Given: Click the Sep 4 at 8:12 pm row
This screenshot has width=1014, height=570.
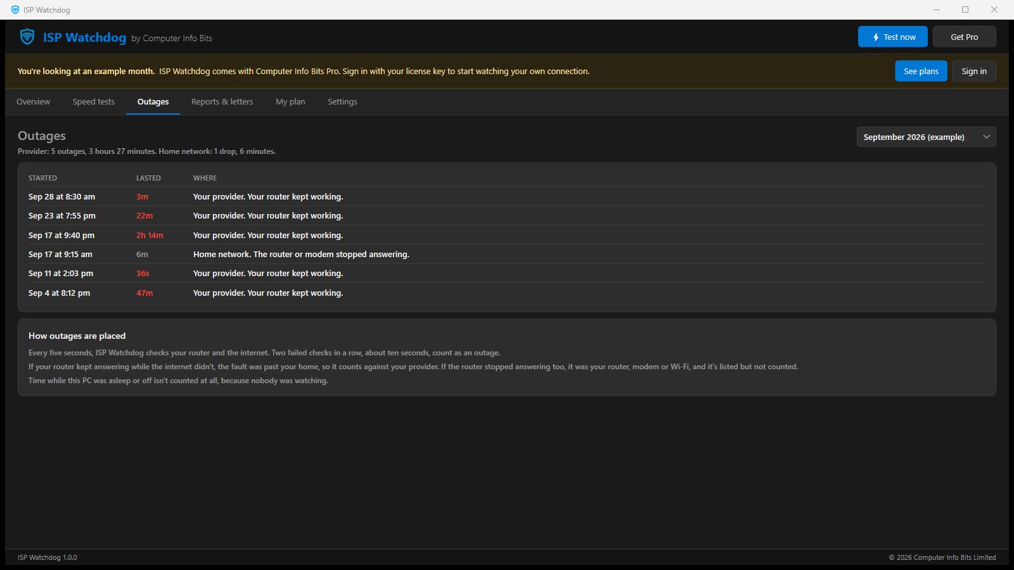Looking at the screenshot, I should tap(506, 293).
